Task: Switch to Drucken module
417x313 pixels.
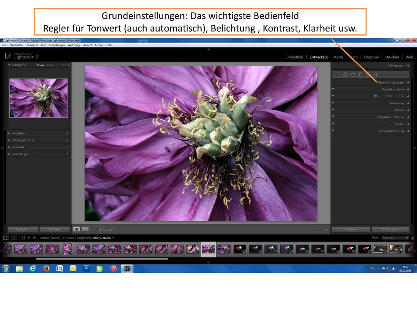Action: pyautogui.click(x=392, y=57)
